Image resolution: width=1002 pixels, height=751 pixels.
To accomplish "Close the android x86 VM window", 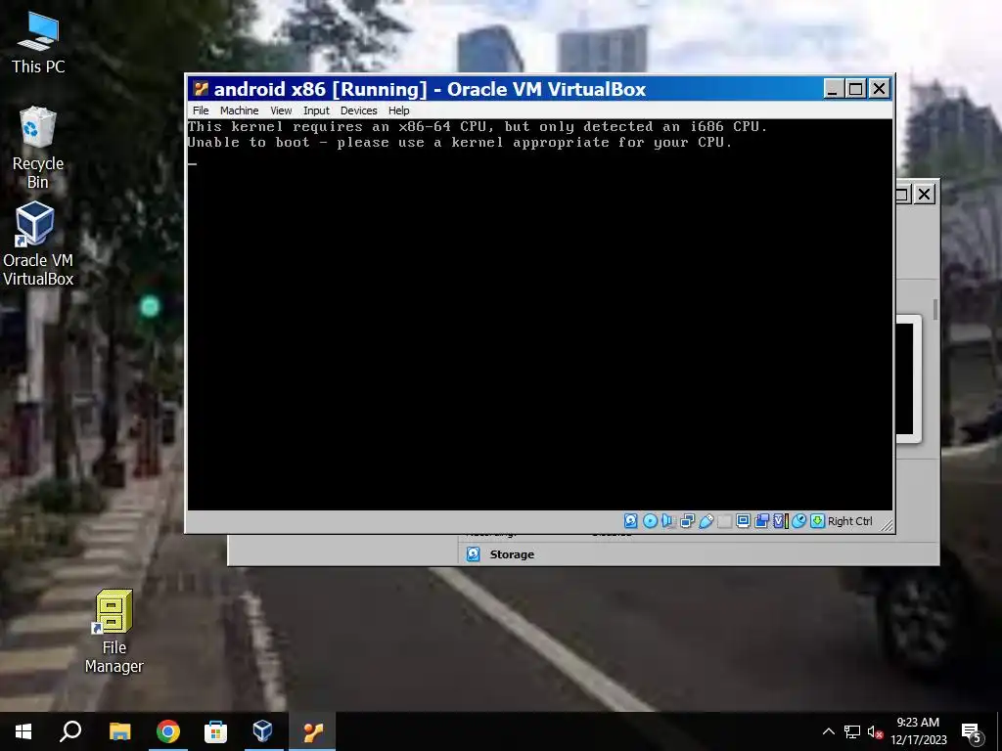I will [x=880, y=89].
